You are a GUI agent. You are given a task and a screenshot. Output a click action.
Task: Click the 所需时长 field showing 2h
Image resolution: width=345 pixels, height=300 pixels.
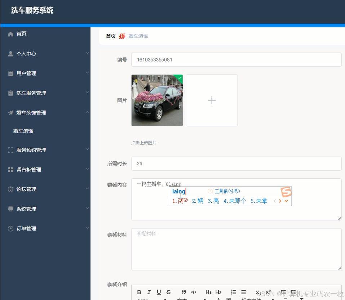click(236, 164)
